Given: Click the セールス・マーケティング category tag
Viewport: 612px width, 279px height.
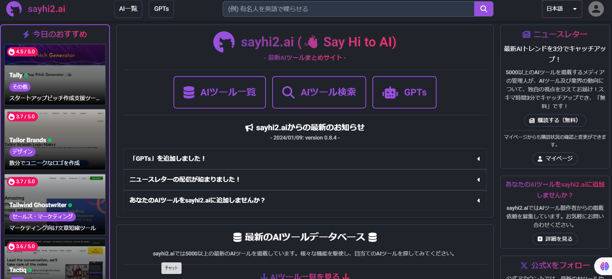Looking at the screenshot, I should click(x=43, y=217).
